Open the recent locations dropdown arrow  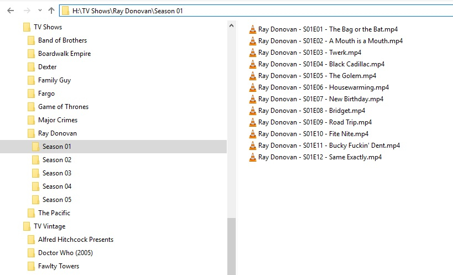click(40, 11)
